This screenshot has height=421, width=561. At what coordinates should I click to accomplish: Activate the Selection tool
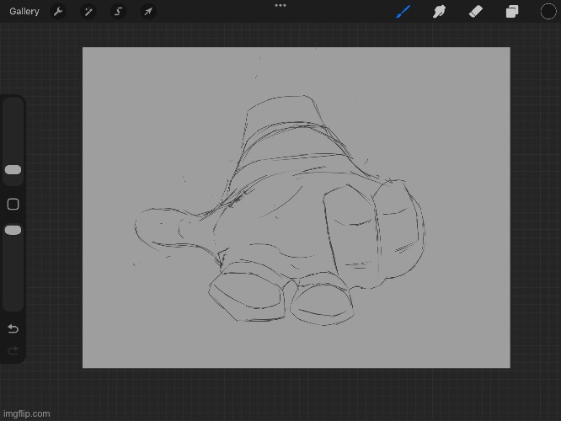coord(118,12)
